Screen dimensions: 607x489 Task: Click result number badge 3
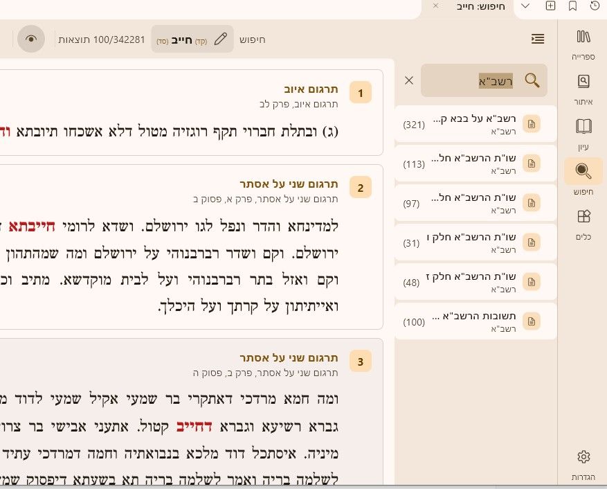coord(361,361)
